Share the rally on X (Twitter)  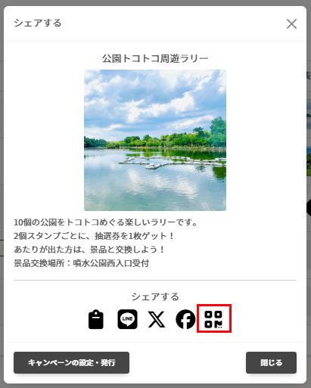pos(157,319)
